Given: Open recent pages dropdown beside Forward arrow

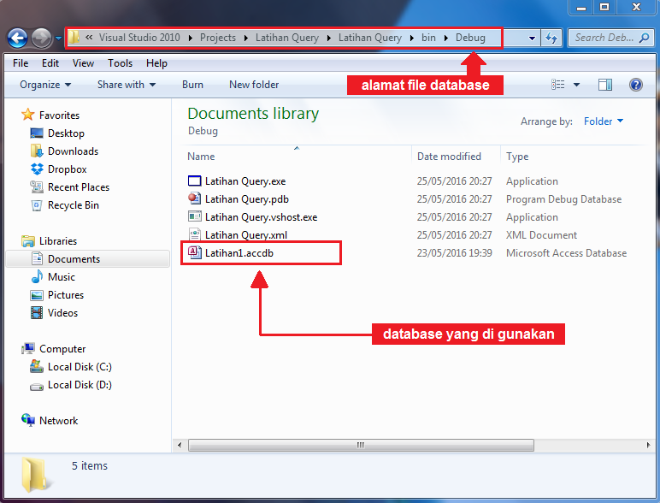Looking at the screenshot, I should 58,38.
